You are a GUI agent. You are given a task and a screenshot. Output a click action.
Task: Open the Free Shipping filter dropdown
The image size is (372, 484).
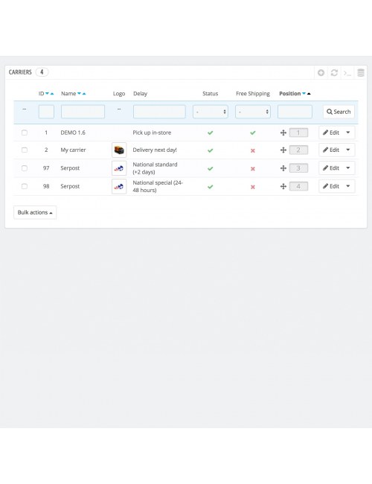[253, 112]
